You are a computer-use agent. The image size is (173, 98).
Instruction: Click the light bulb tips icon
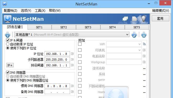pyautogui.click(x=144, y=19)
